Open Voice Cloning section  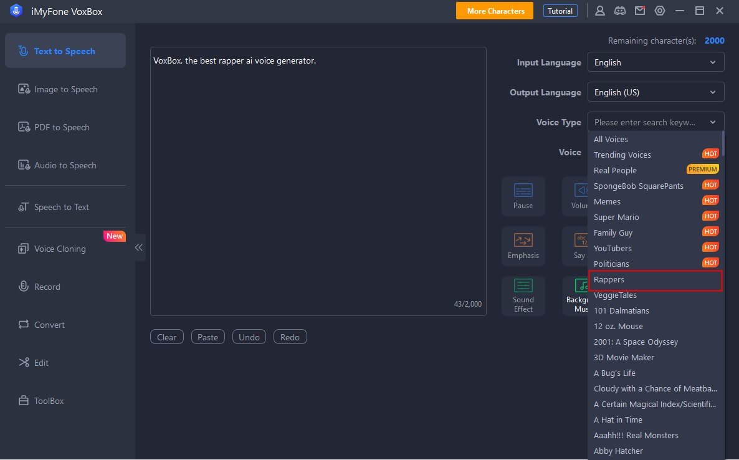[x=65, y=248]
